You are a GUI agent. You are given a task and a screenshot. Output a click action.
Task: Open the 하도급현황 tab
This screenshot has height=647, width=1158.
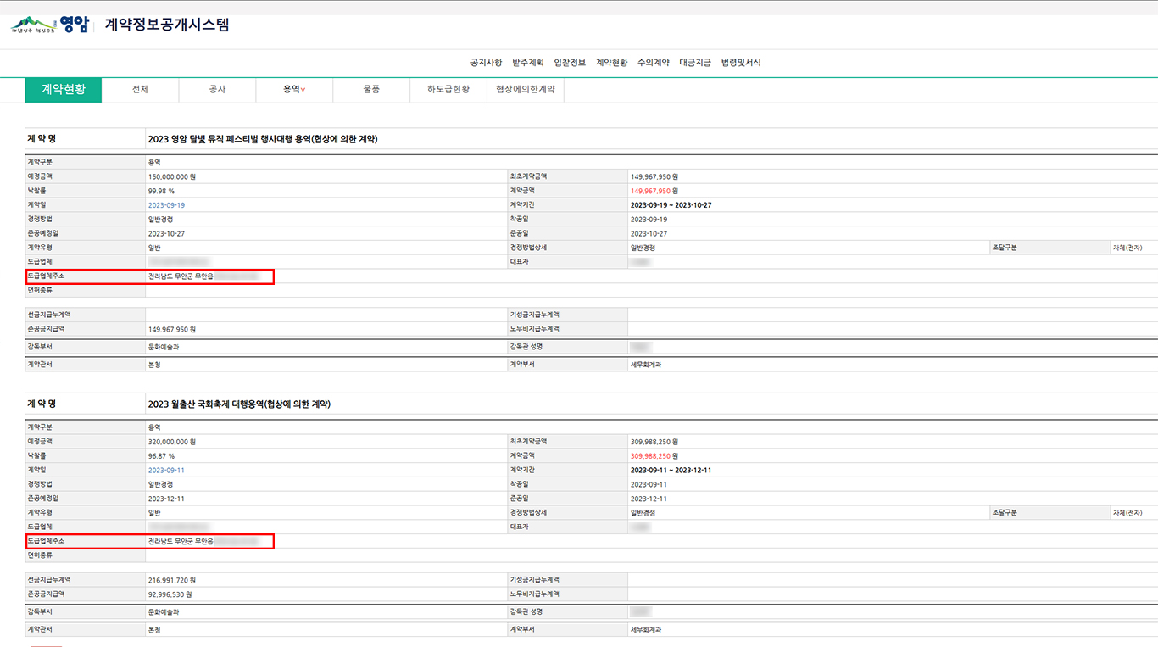click(448, 90)
